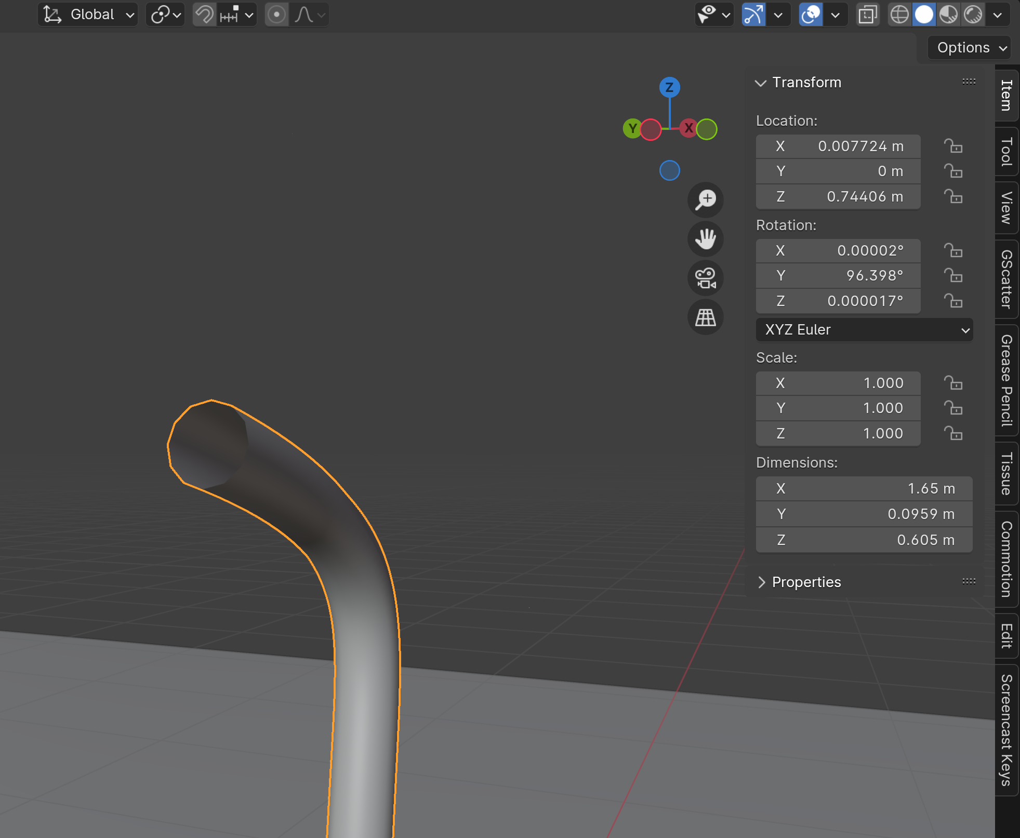The height and width of the screenshot is (838, 1020).
Task: Open the Grease Pencil sidebar tab
Action: pyautogui.click(x=1006, y=380)
